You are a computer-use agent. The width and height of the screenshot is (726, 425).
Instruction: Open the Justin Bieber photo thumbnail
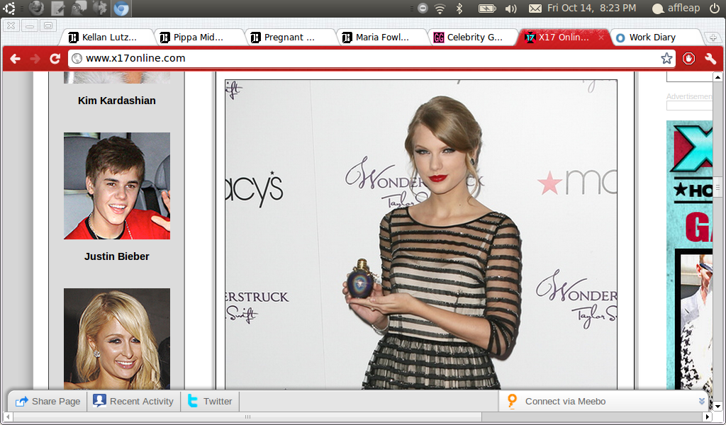[117, 186]
